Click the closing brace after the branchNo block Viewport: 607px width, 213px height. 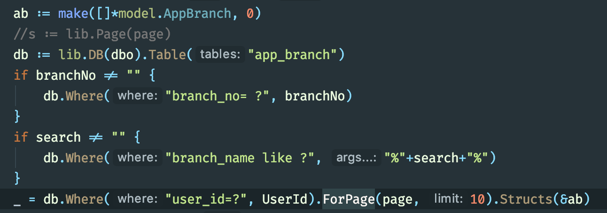pos(17,117)
